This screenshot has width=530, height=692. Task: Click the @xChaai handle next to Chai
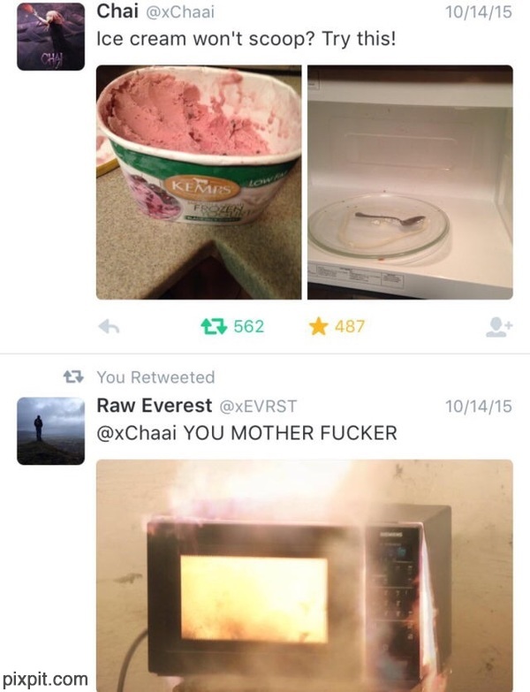pyautogui.click(x=179, y=11)
